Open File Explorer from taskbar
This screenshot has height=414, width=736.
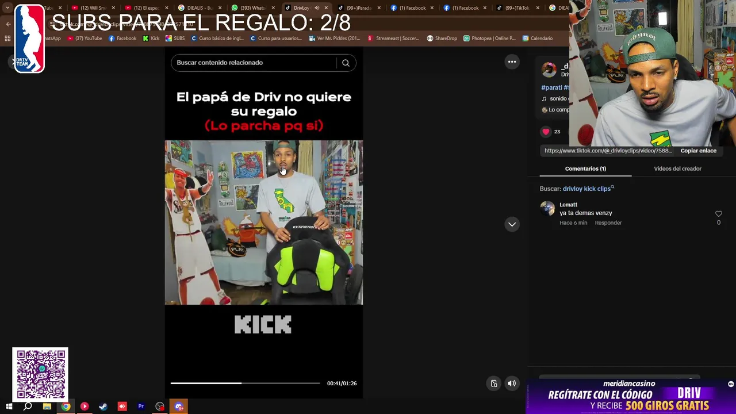tap(47, 407)
